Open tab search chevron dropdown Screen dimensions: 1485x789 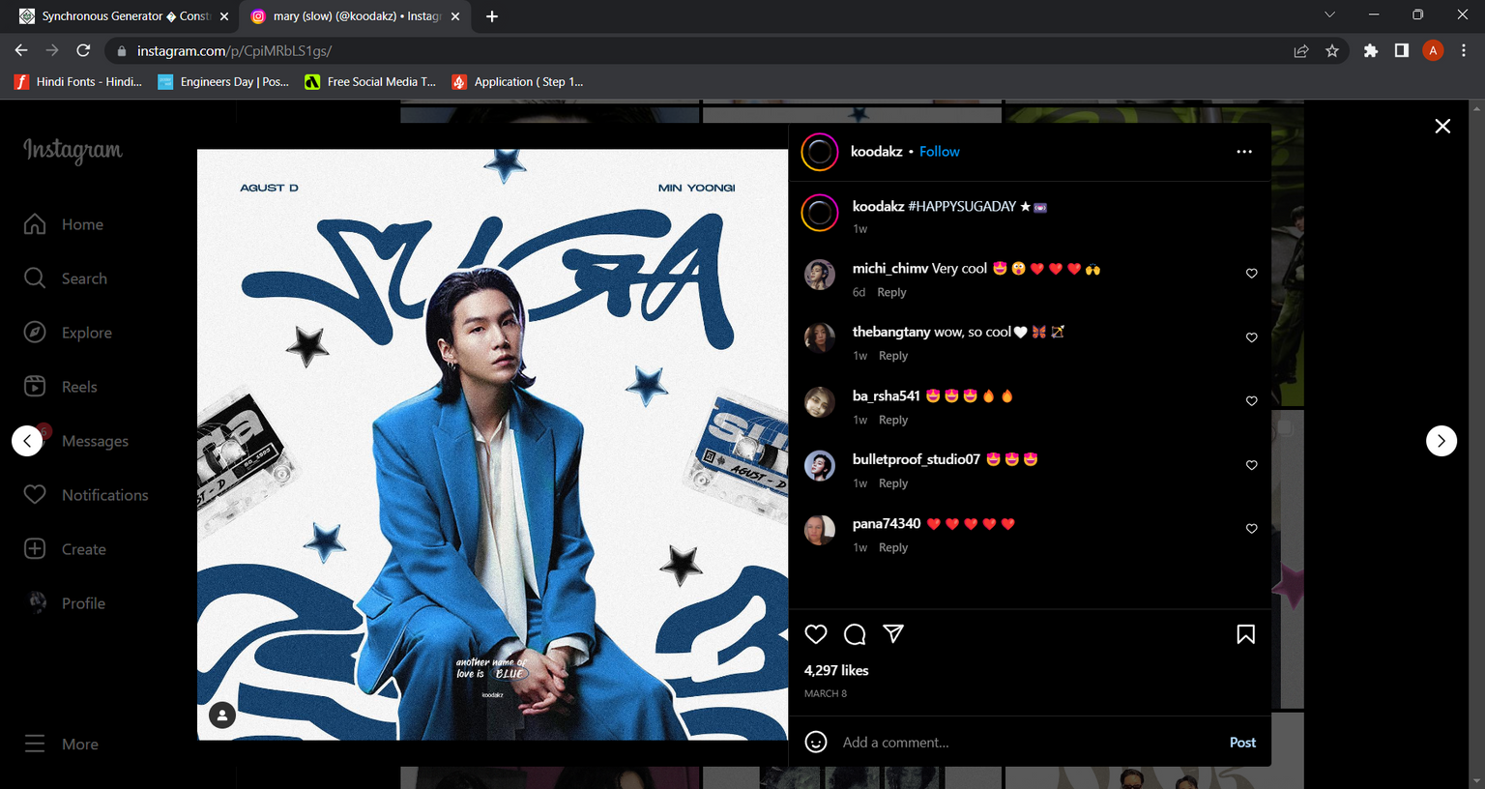point(1329,15)
